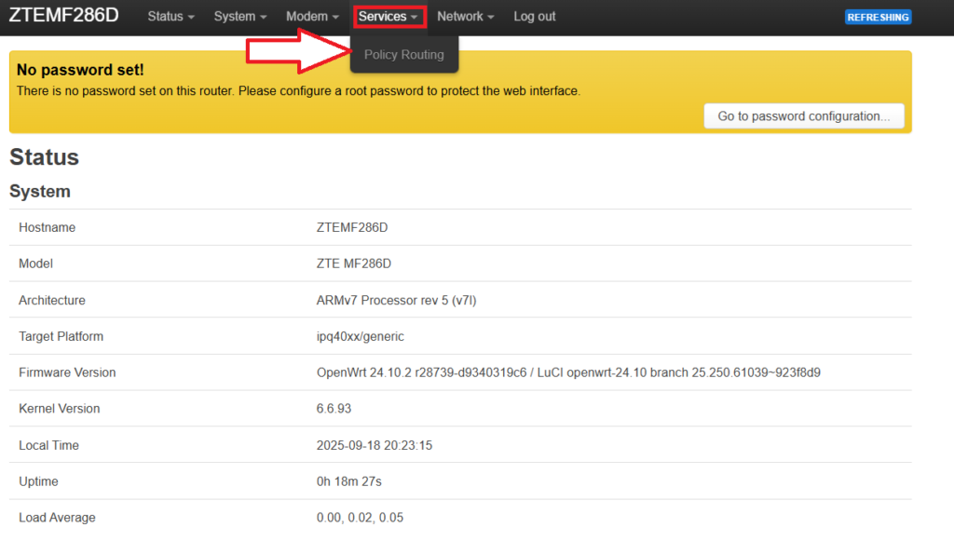Open the Status dropdown menu
The width and height of the screenshot is (954, 541).
point(170,17)
